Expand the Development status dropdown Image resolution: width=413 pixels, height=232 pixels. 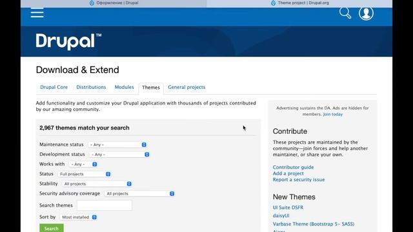120,155
